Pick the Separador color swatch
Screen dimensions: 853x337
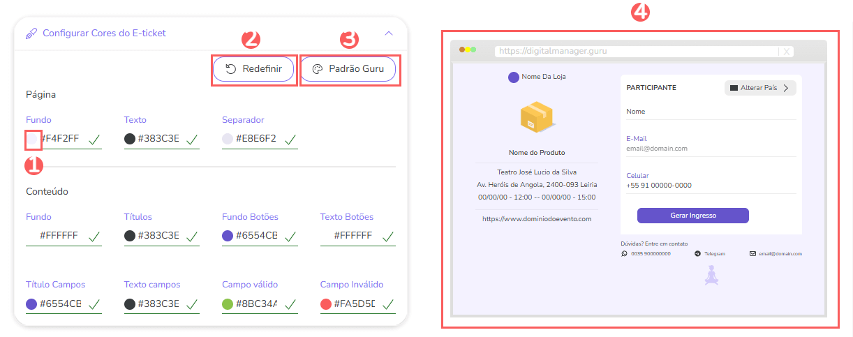[x=228, y=139]
